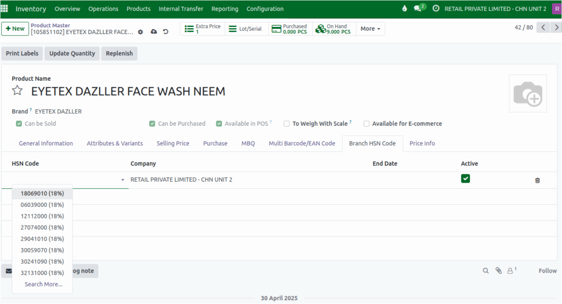
Task: Click the Replenish button
Action: [119, 53]
